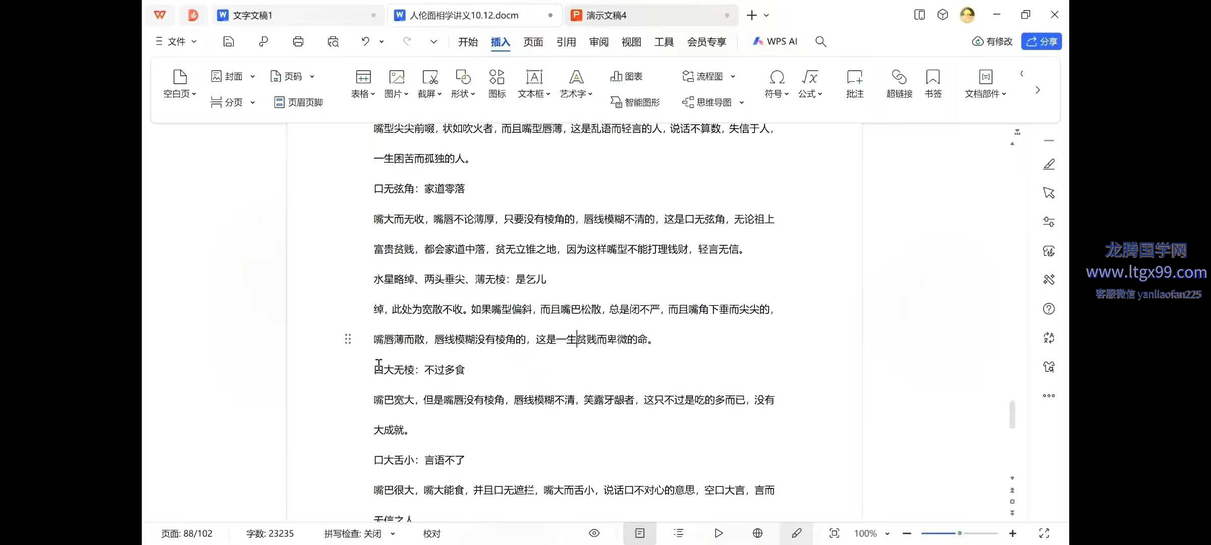Switch to the 审阅 ribbon tab

(599, 42)
